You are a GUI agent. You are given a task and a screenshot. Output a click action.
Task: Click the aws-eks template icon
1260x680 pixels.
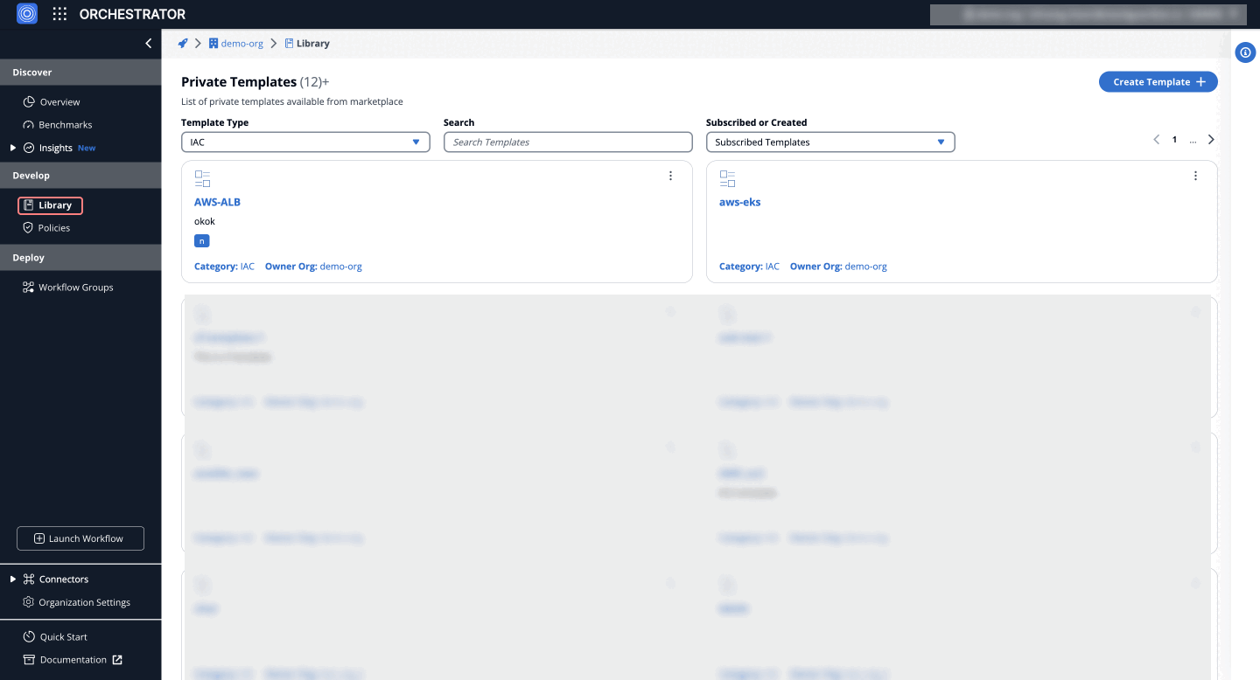[x=727, y=179]
